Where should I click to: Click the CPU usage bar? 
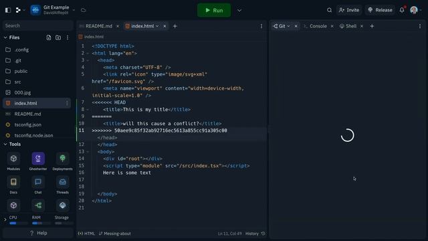click(x=19, y=223)
